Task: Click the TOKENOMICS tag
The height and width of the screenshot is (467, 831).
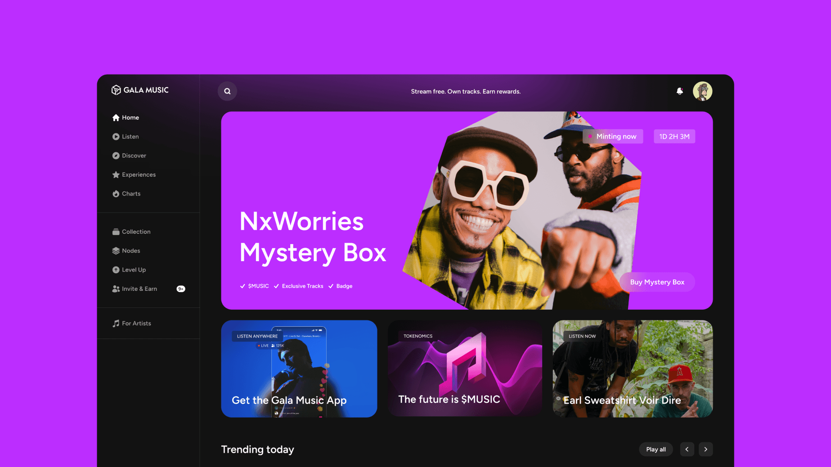Action: click(x=418, y=336)
